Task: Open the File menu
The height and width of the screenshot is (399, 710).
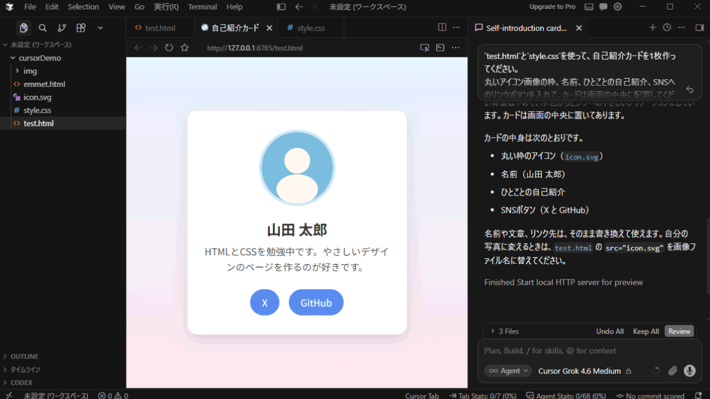Action: (30, 7)
